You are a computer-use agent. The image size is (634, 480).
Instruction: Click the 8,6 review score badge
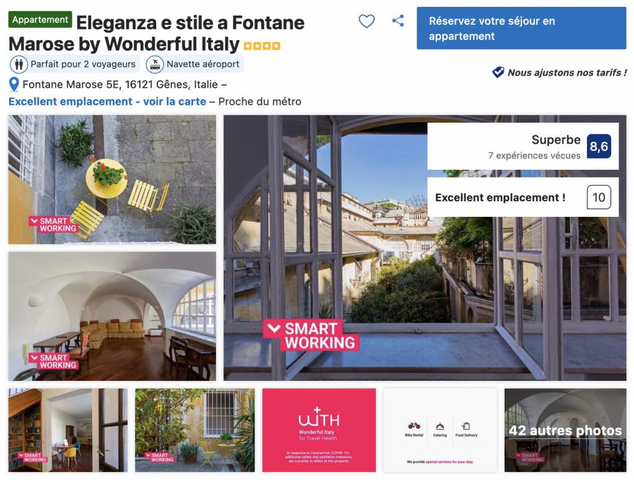pos(599,146)
